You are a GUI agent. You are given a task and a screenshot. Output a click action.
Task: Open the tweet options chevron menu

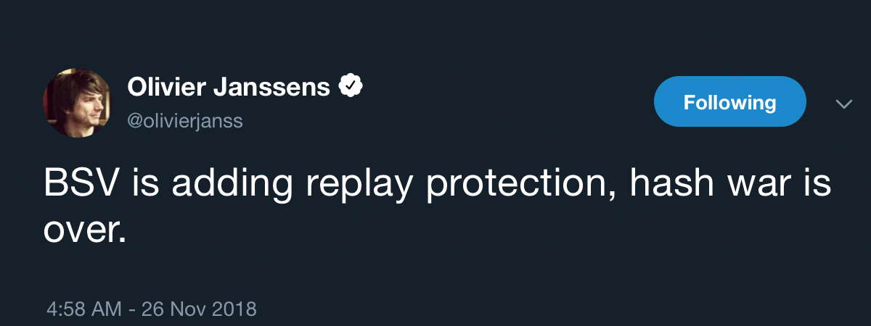coord(843,104)
